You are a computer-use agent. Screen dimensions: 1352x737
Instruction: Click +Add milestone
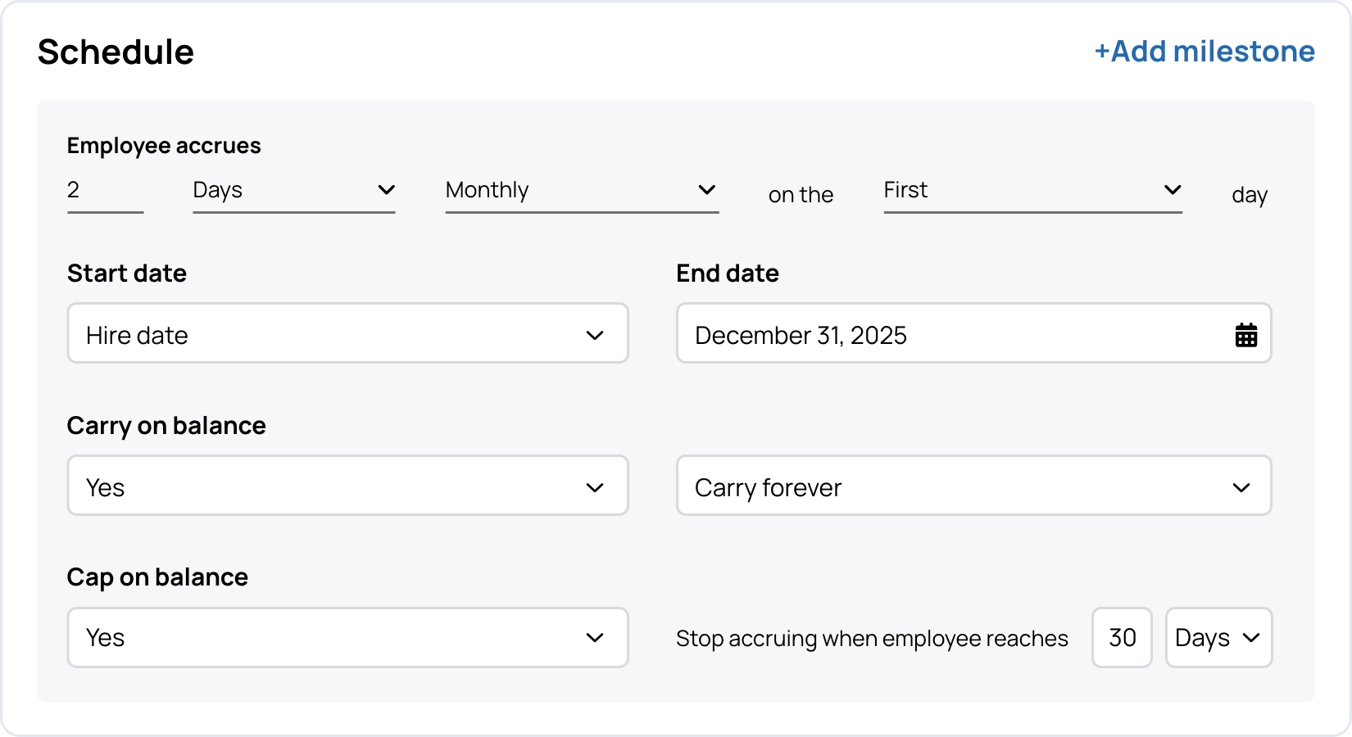tap(1203, 51)
